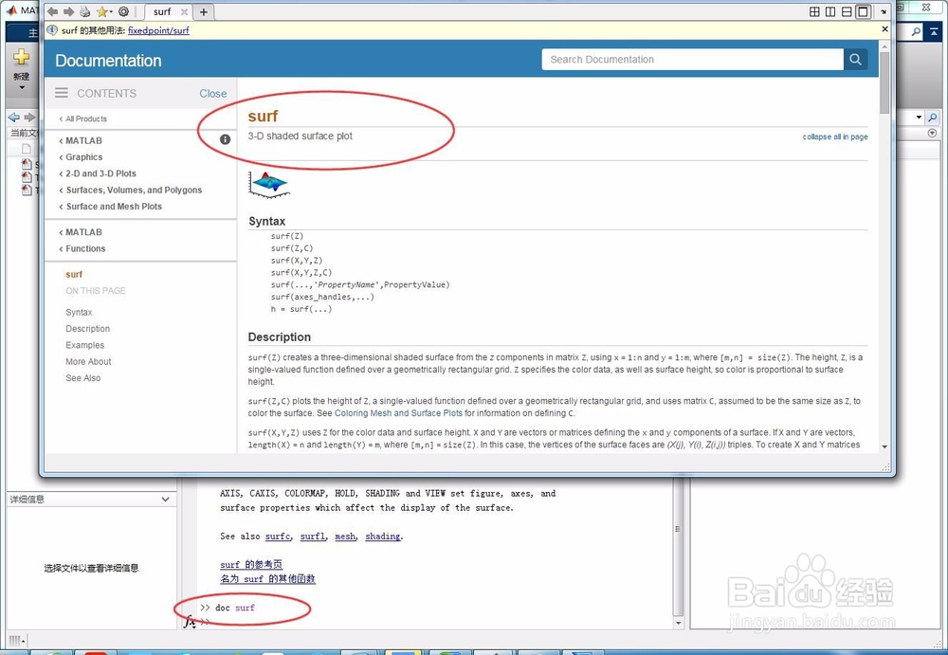Open other functions named surf link
The width and height of the screenshot is (948, 655).
click(267, 579)
